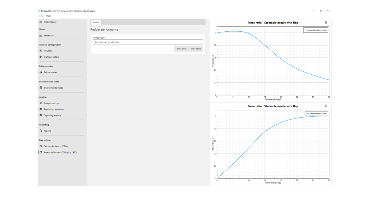Screen dimensions: 369x203
Task: Open Environmental loads grid icon
Action: pyautogui.click(x=41, y=88)
